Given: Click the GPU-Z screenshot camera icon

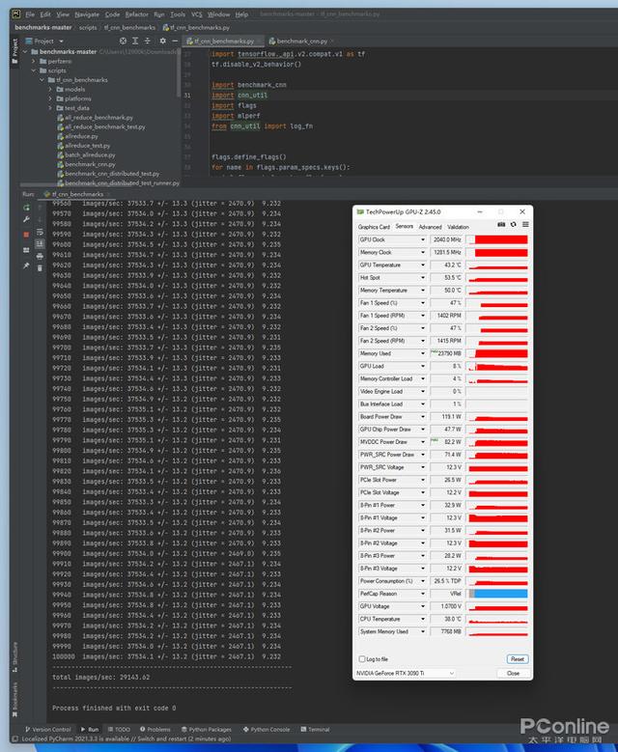Looking at the screenshot, I should coord(501,225).
